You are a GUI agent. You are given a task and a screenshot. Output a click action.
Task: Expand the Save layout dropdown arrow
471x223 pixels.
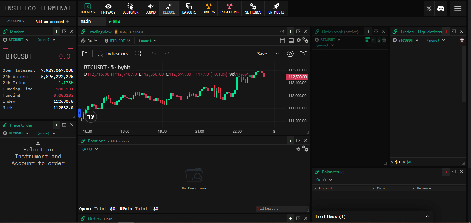[277, 54]
